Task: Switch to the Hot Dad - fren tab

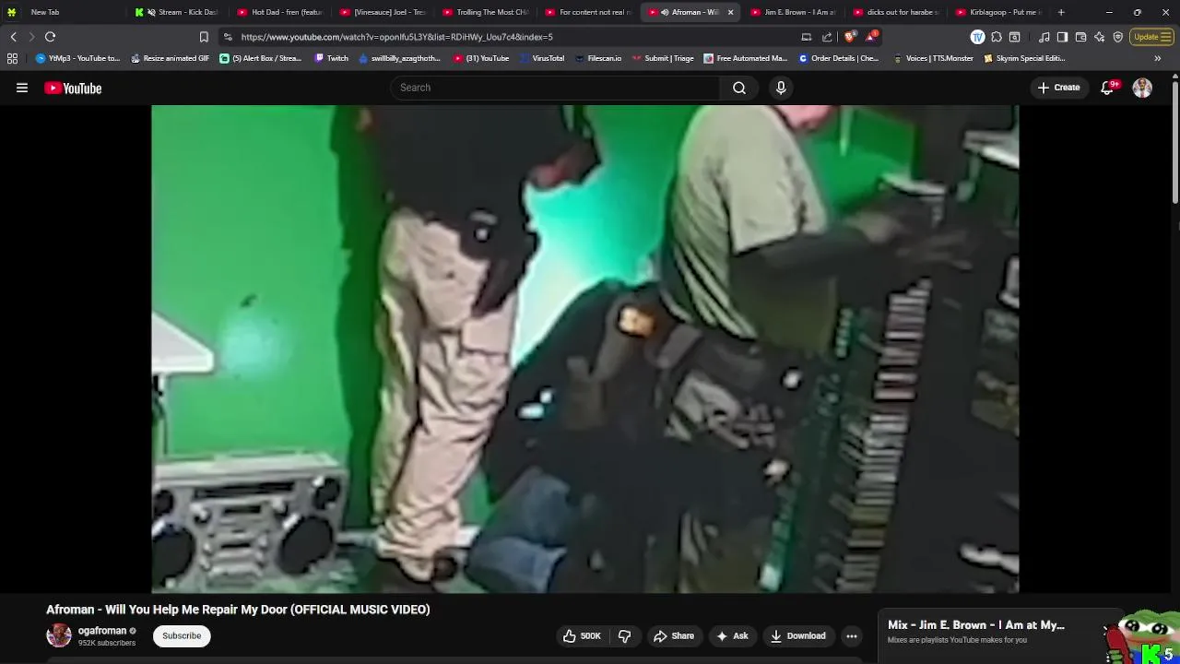Action: click(x=281, y=12)
